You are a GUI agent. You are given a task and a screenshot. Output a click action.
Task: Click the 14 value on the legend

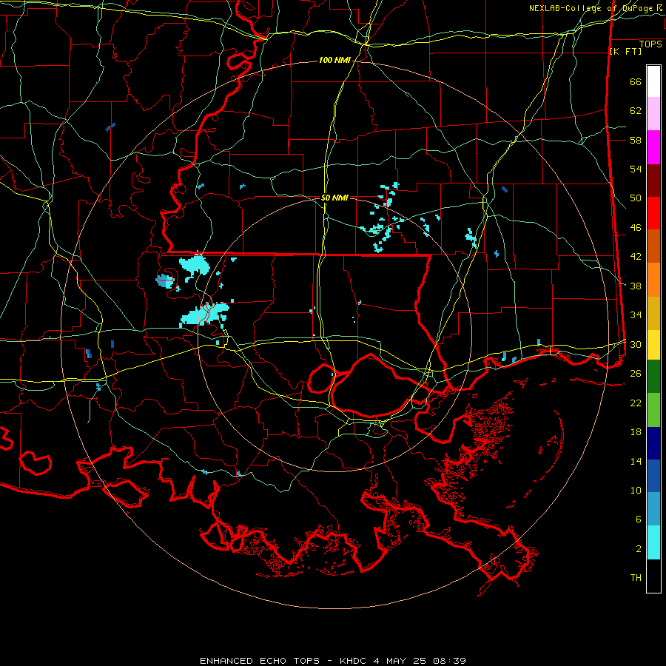point(636,461)
